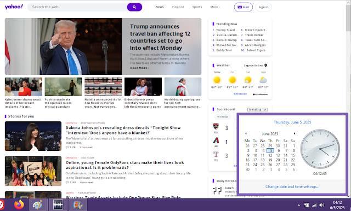The width and height of the screenshot is (351, 211).
Task: Click See more in Weather widget
Action: [240, 94]
